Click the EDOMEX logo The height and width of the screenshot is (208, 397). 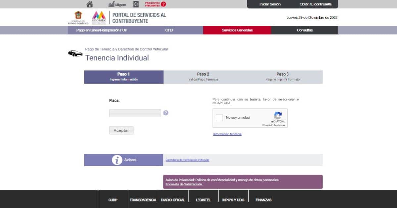tap(99, 17)
